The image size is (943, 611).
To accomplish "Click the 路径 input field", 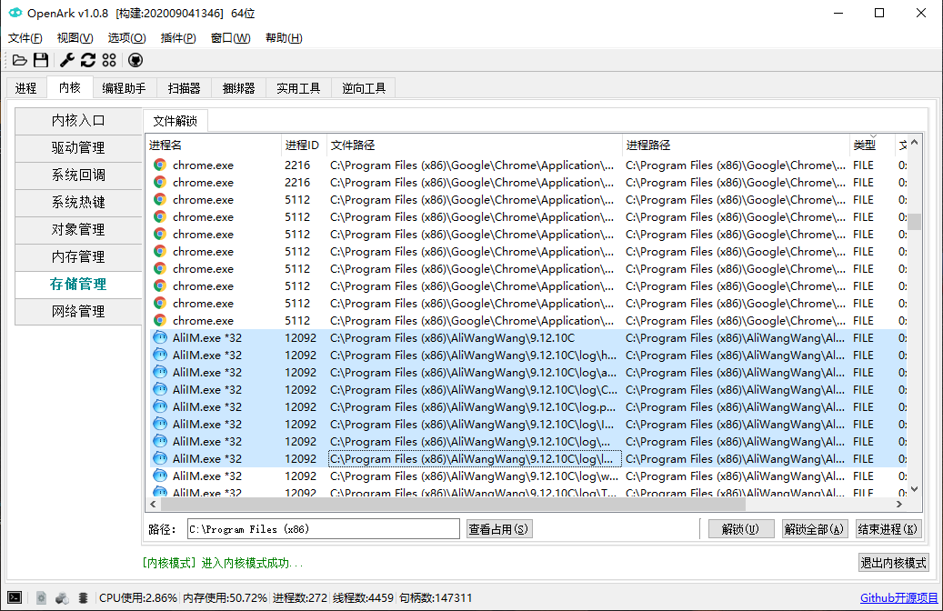I will pos(323,529).
